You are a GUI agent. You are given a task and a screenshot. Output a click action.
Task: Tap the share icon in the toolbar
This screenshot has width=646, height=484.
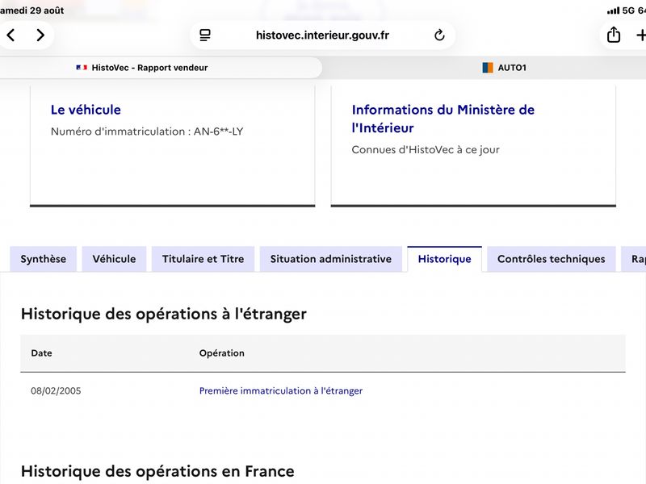(x=614, y=35)
